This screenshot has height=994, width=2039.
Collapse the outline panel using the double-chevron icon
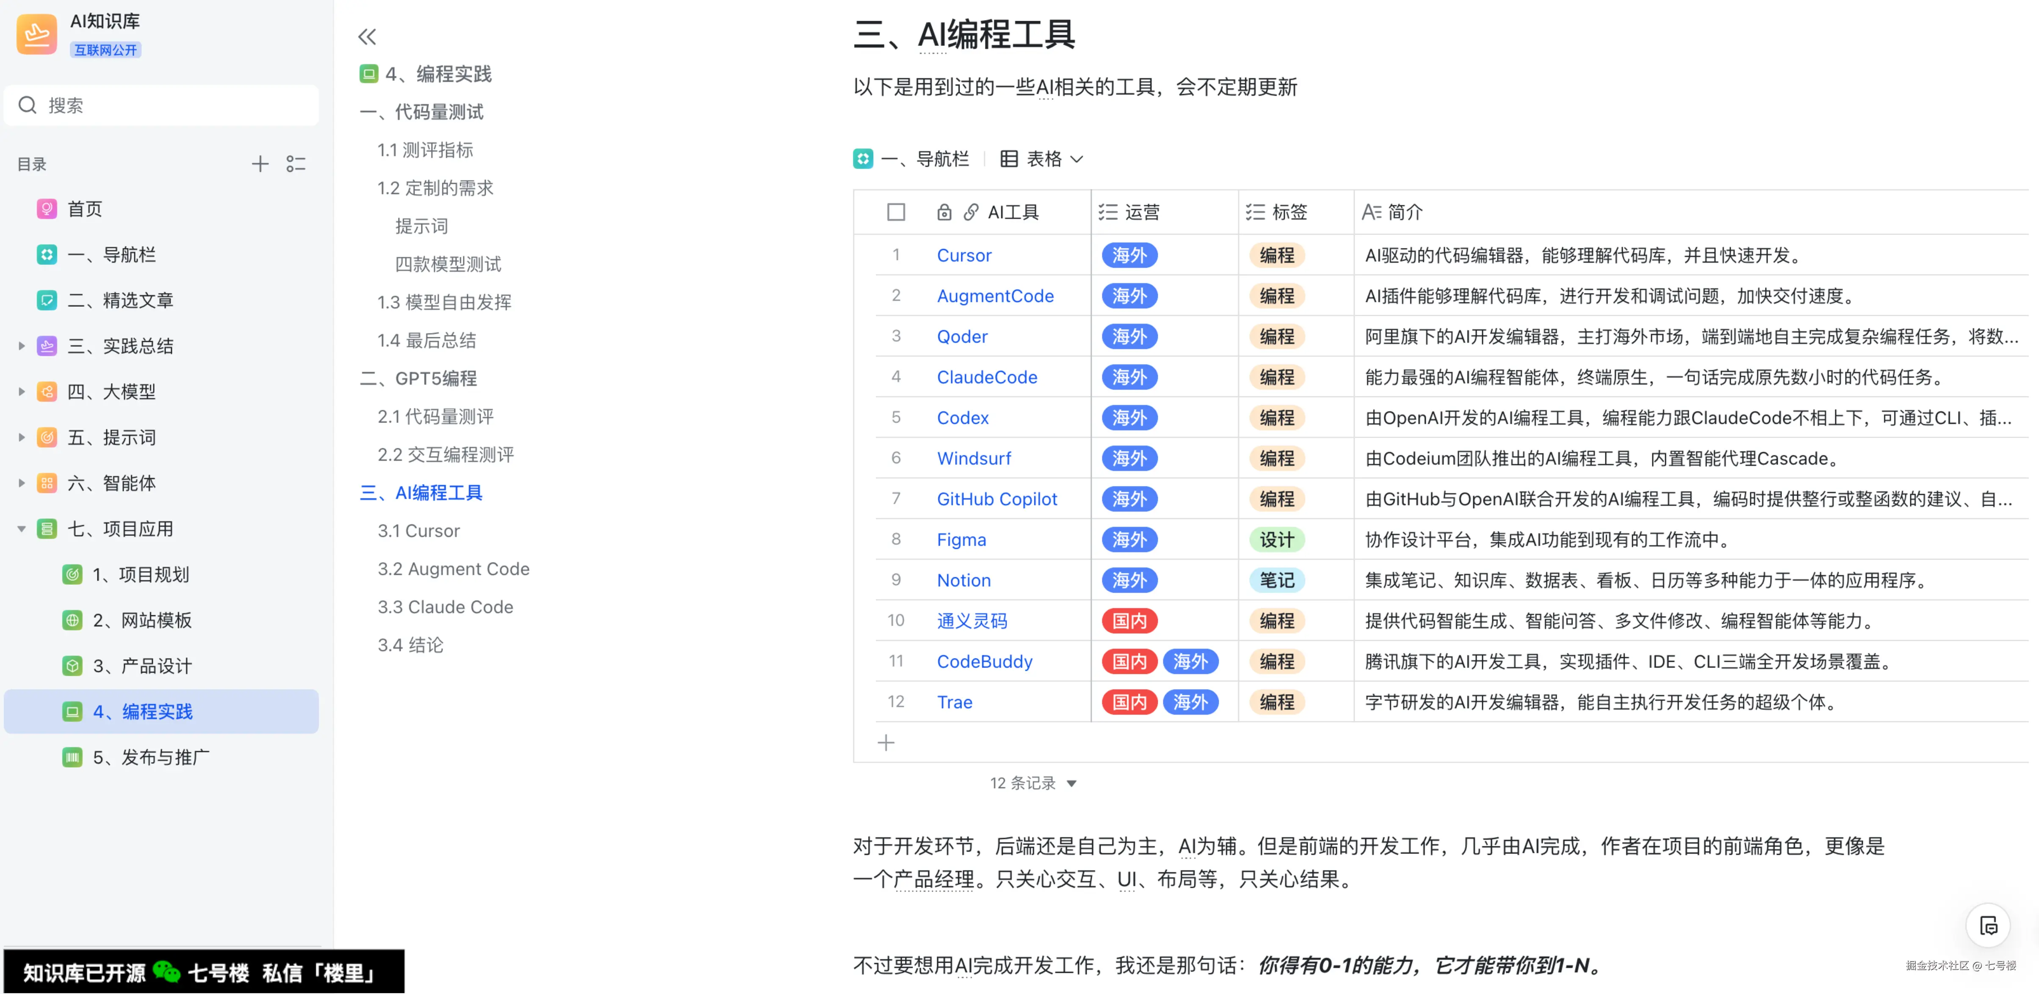tap(367, 36)
